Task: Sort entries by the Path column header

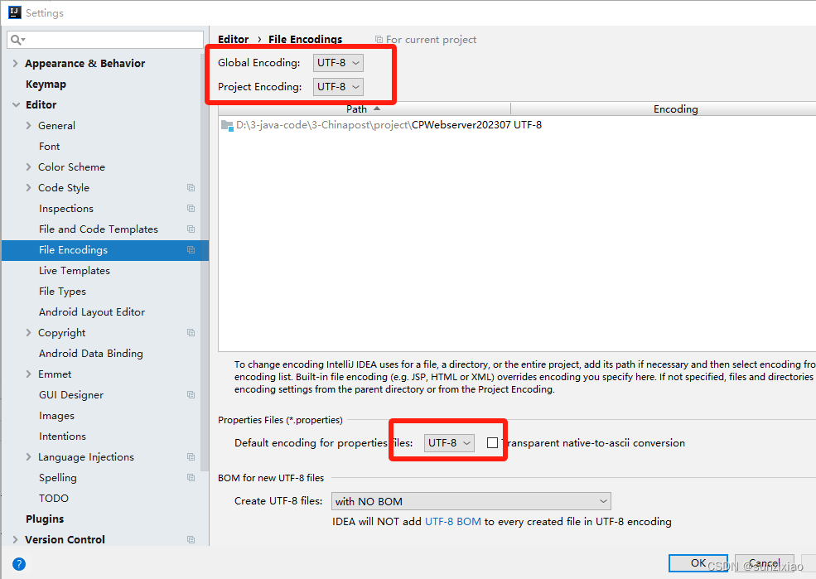Action: pos(356,109)
